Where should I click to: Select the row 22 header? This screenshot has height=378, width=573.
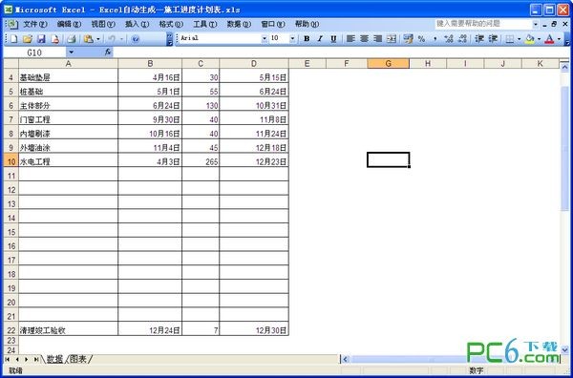[x=11, y=330]
